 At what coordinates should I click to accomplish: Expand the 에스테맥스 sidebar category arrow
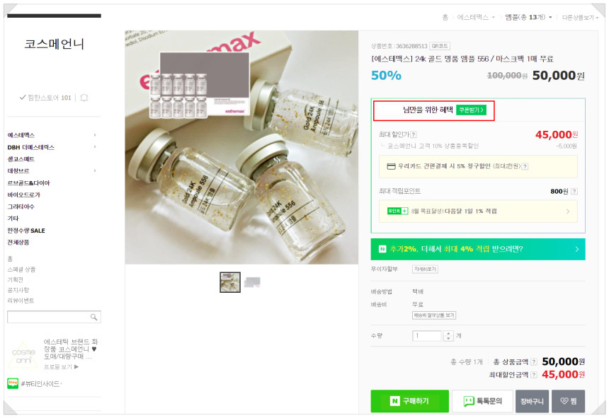(x=95, y=135)
